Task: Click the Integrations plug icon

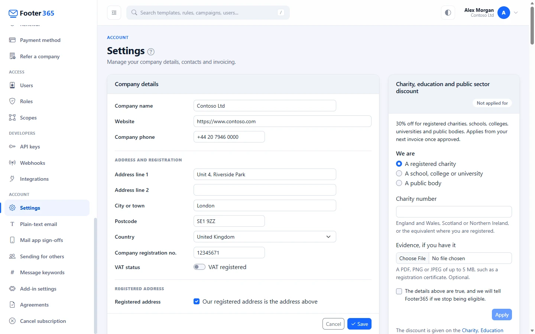Action: point(12,179)
